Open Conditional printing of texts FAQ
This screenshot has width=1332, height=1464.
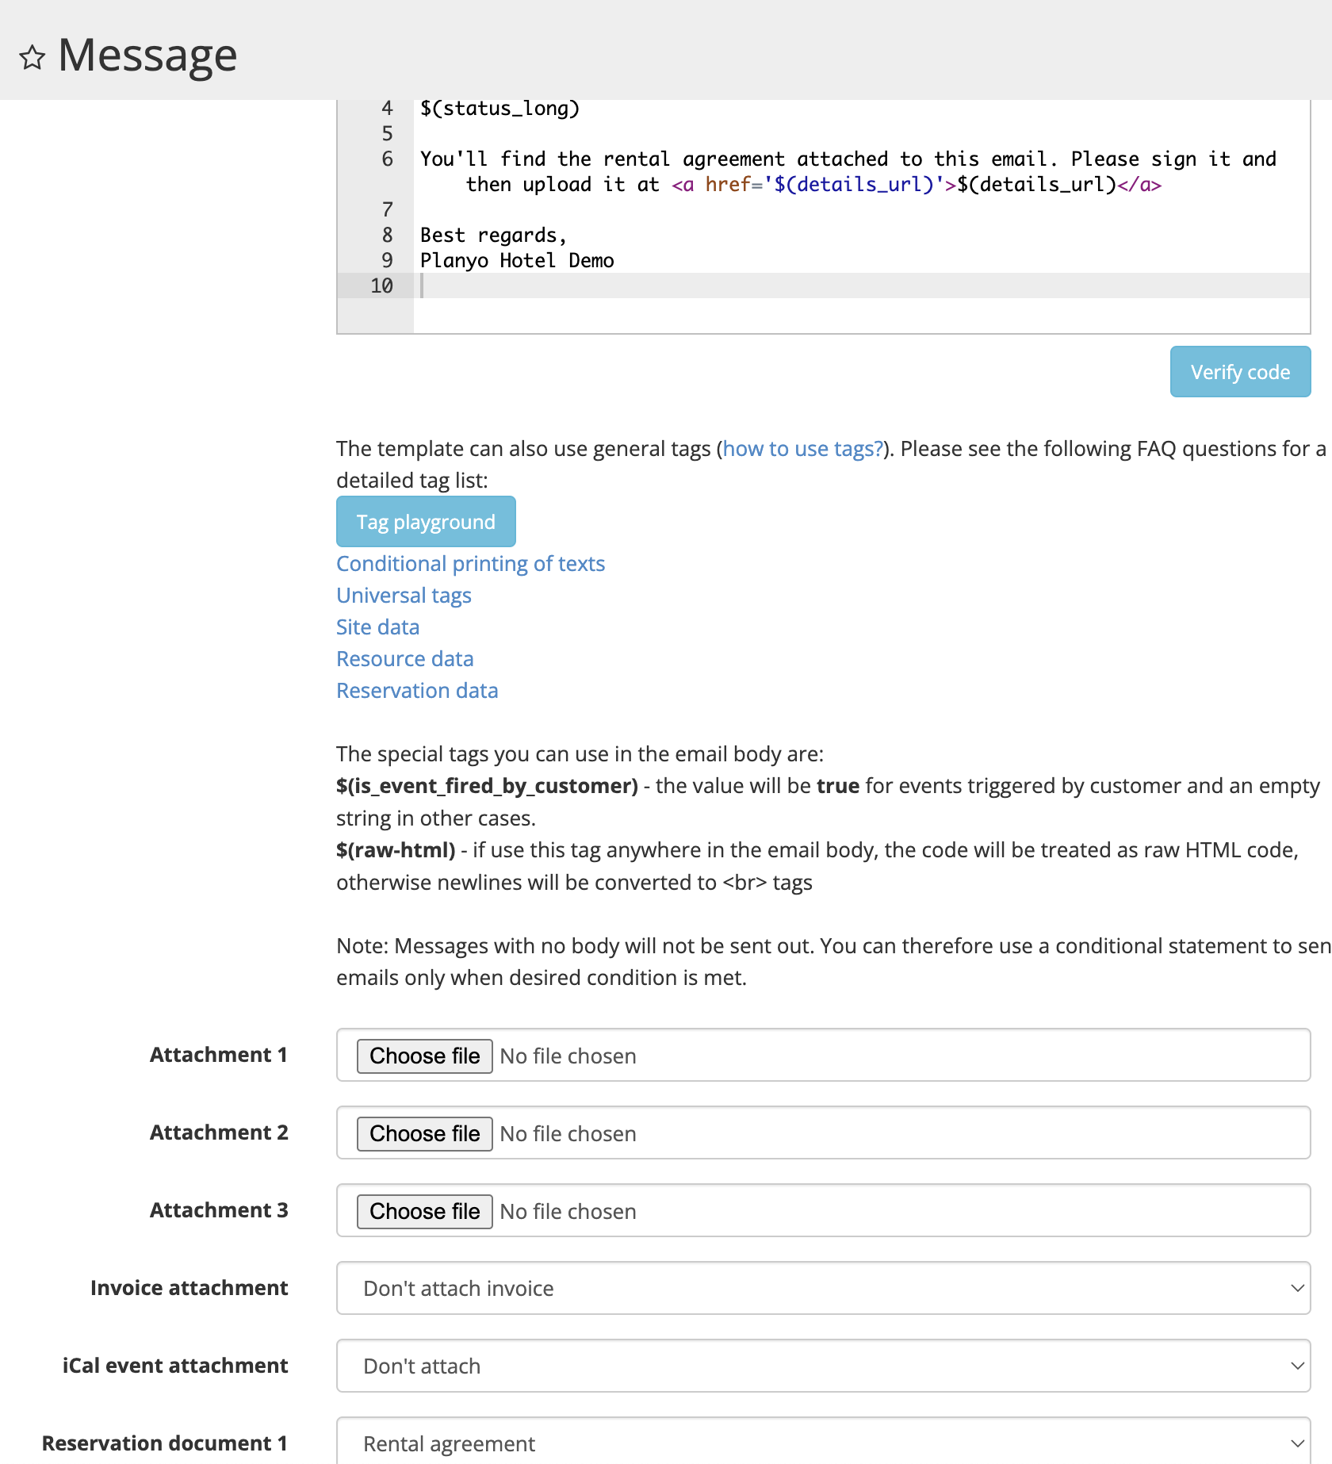click(x=470, y=564)
